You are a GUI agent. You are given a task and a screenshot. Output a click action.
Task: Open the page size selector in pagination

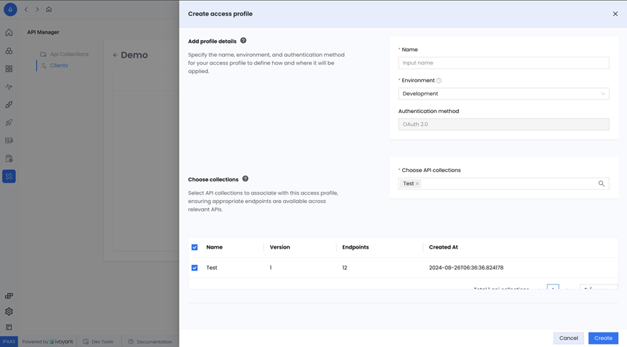598,289
